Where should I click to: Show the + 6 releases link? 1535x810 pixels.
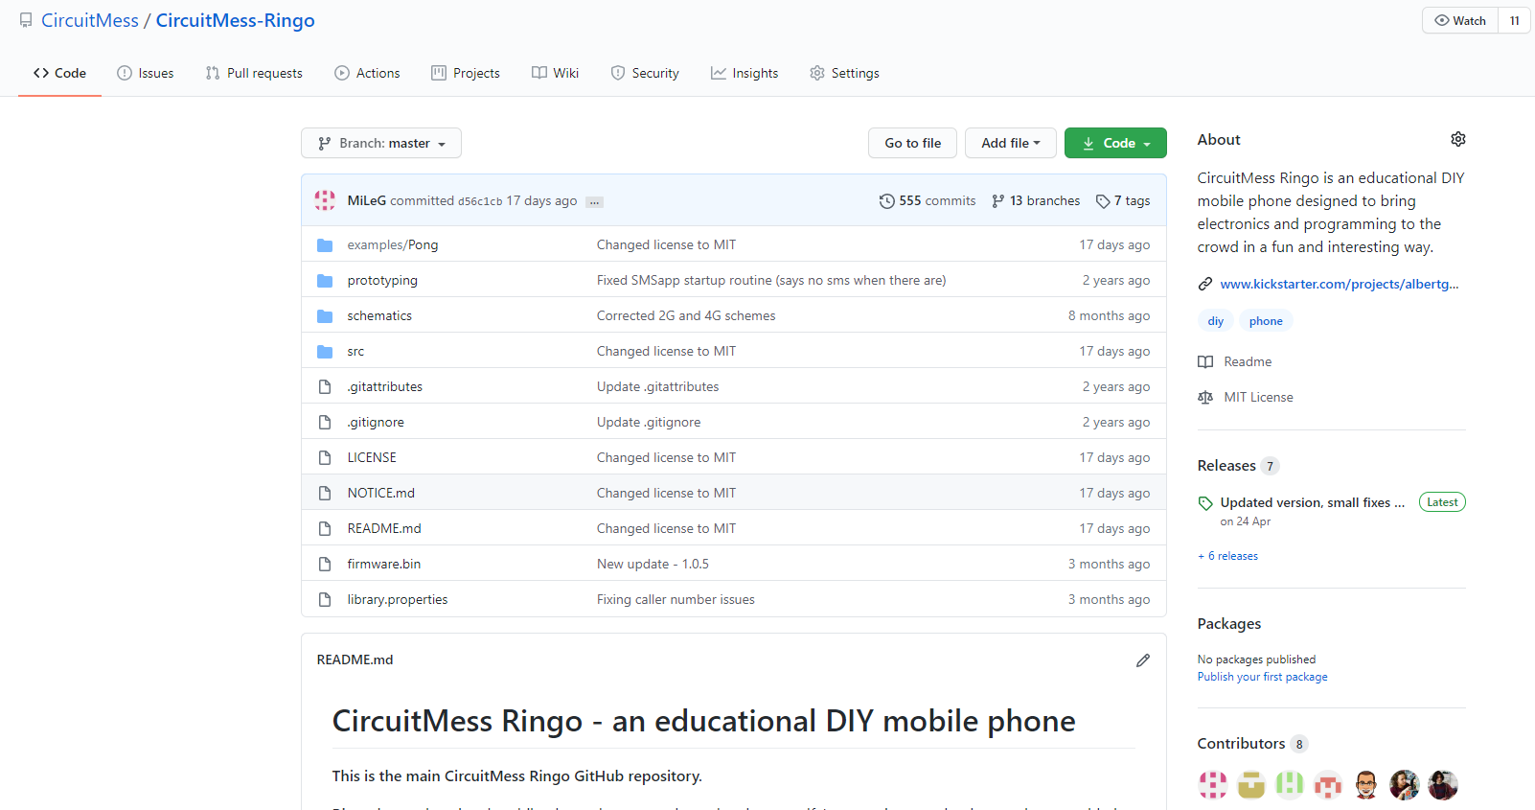point(1227,556)
